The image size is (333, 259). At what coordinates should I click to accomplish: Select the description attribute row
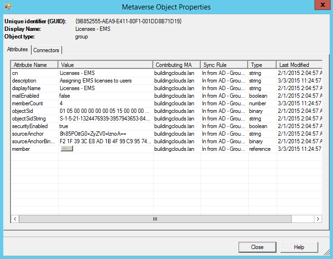pos(24,81)
